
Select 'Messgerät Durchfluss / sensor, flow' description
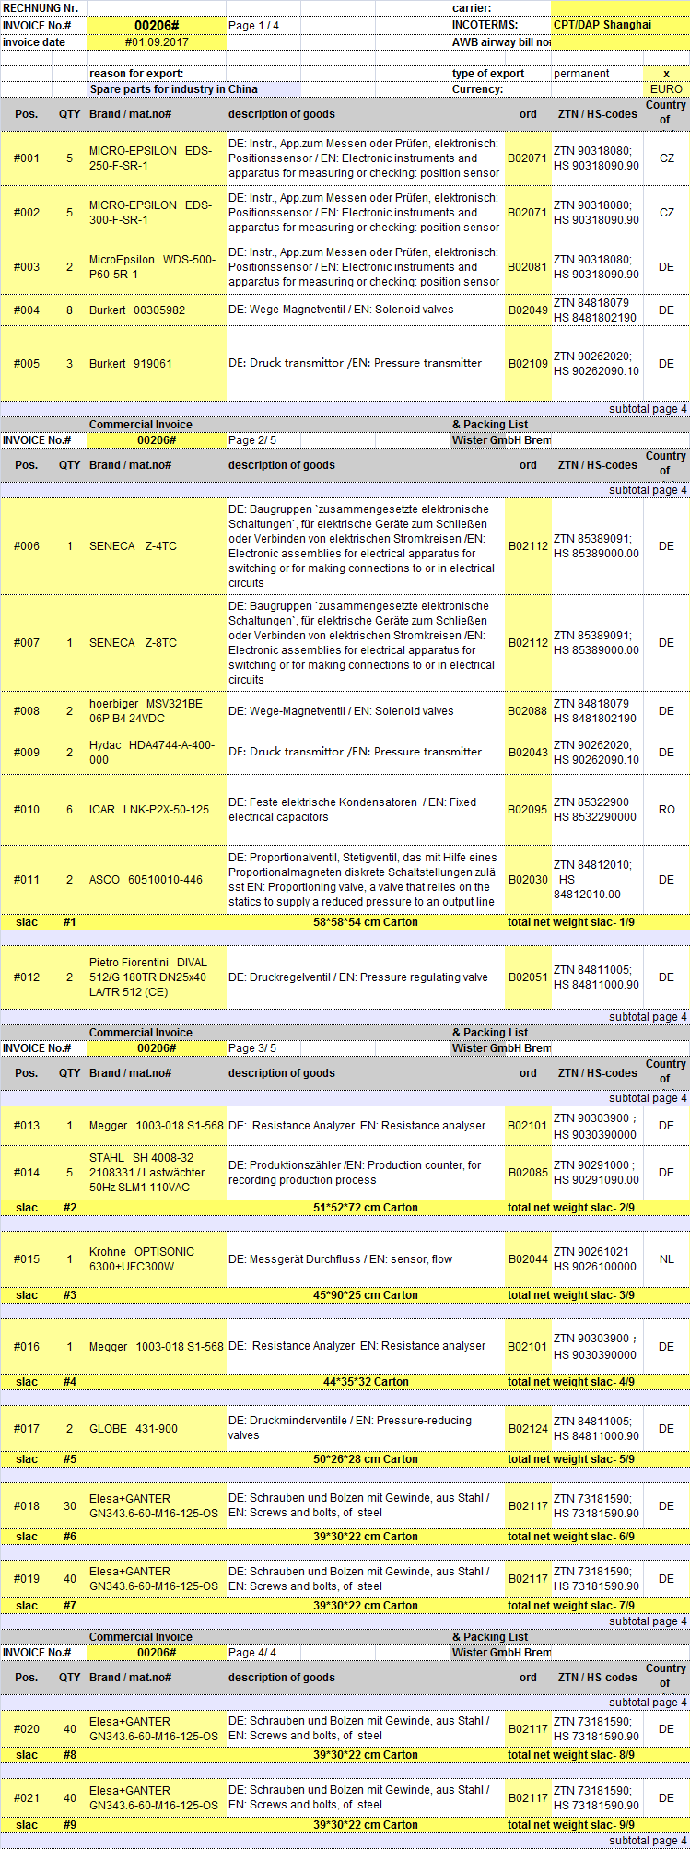coord(365,1259)
